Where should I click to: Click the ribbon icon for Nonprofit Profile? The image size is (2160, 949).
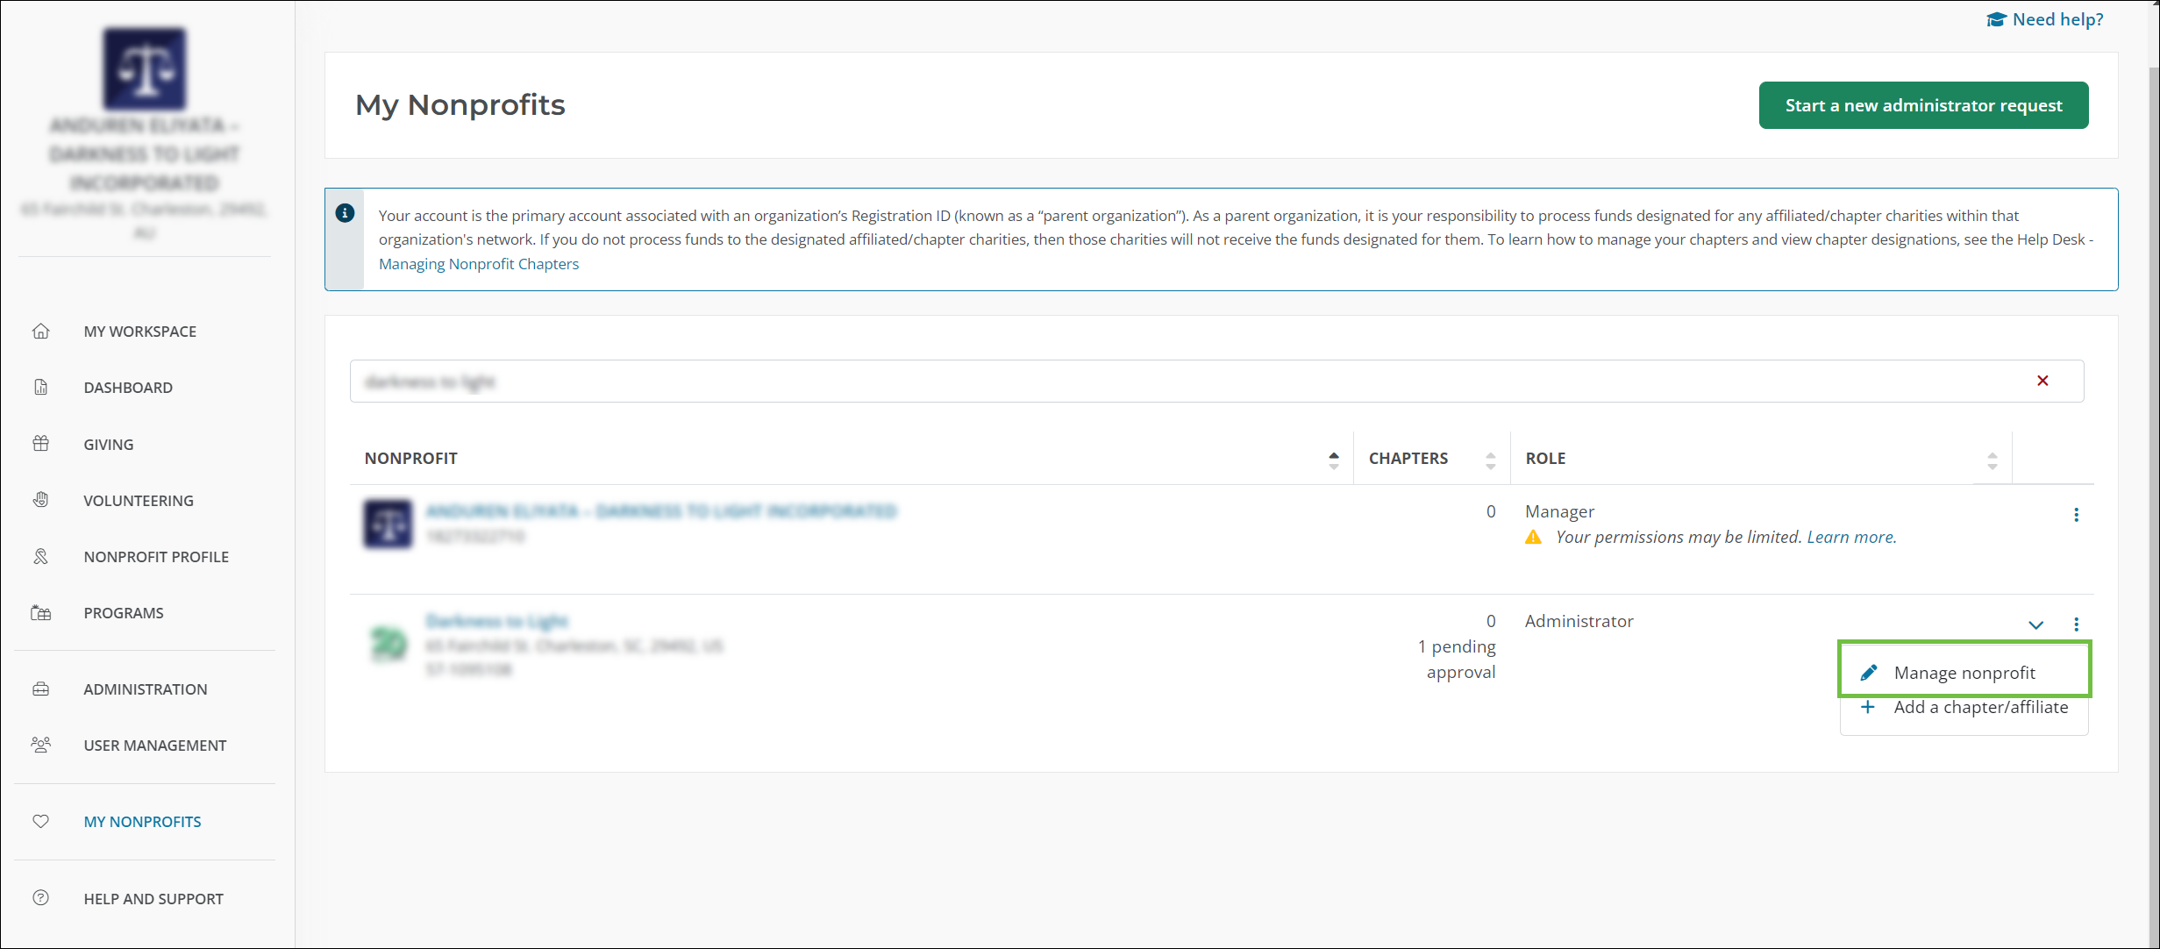pos(41,557)
